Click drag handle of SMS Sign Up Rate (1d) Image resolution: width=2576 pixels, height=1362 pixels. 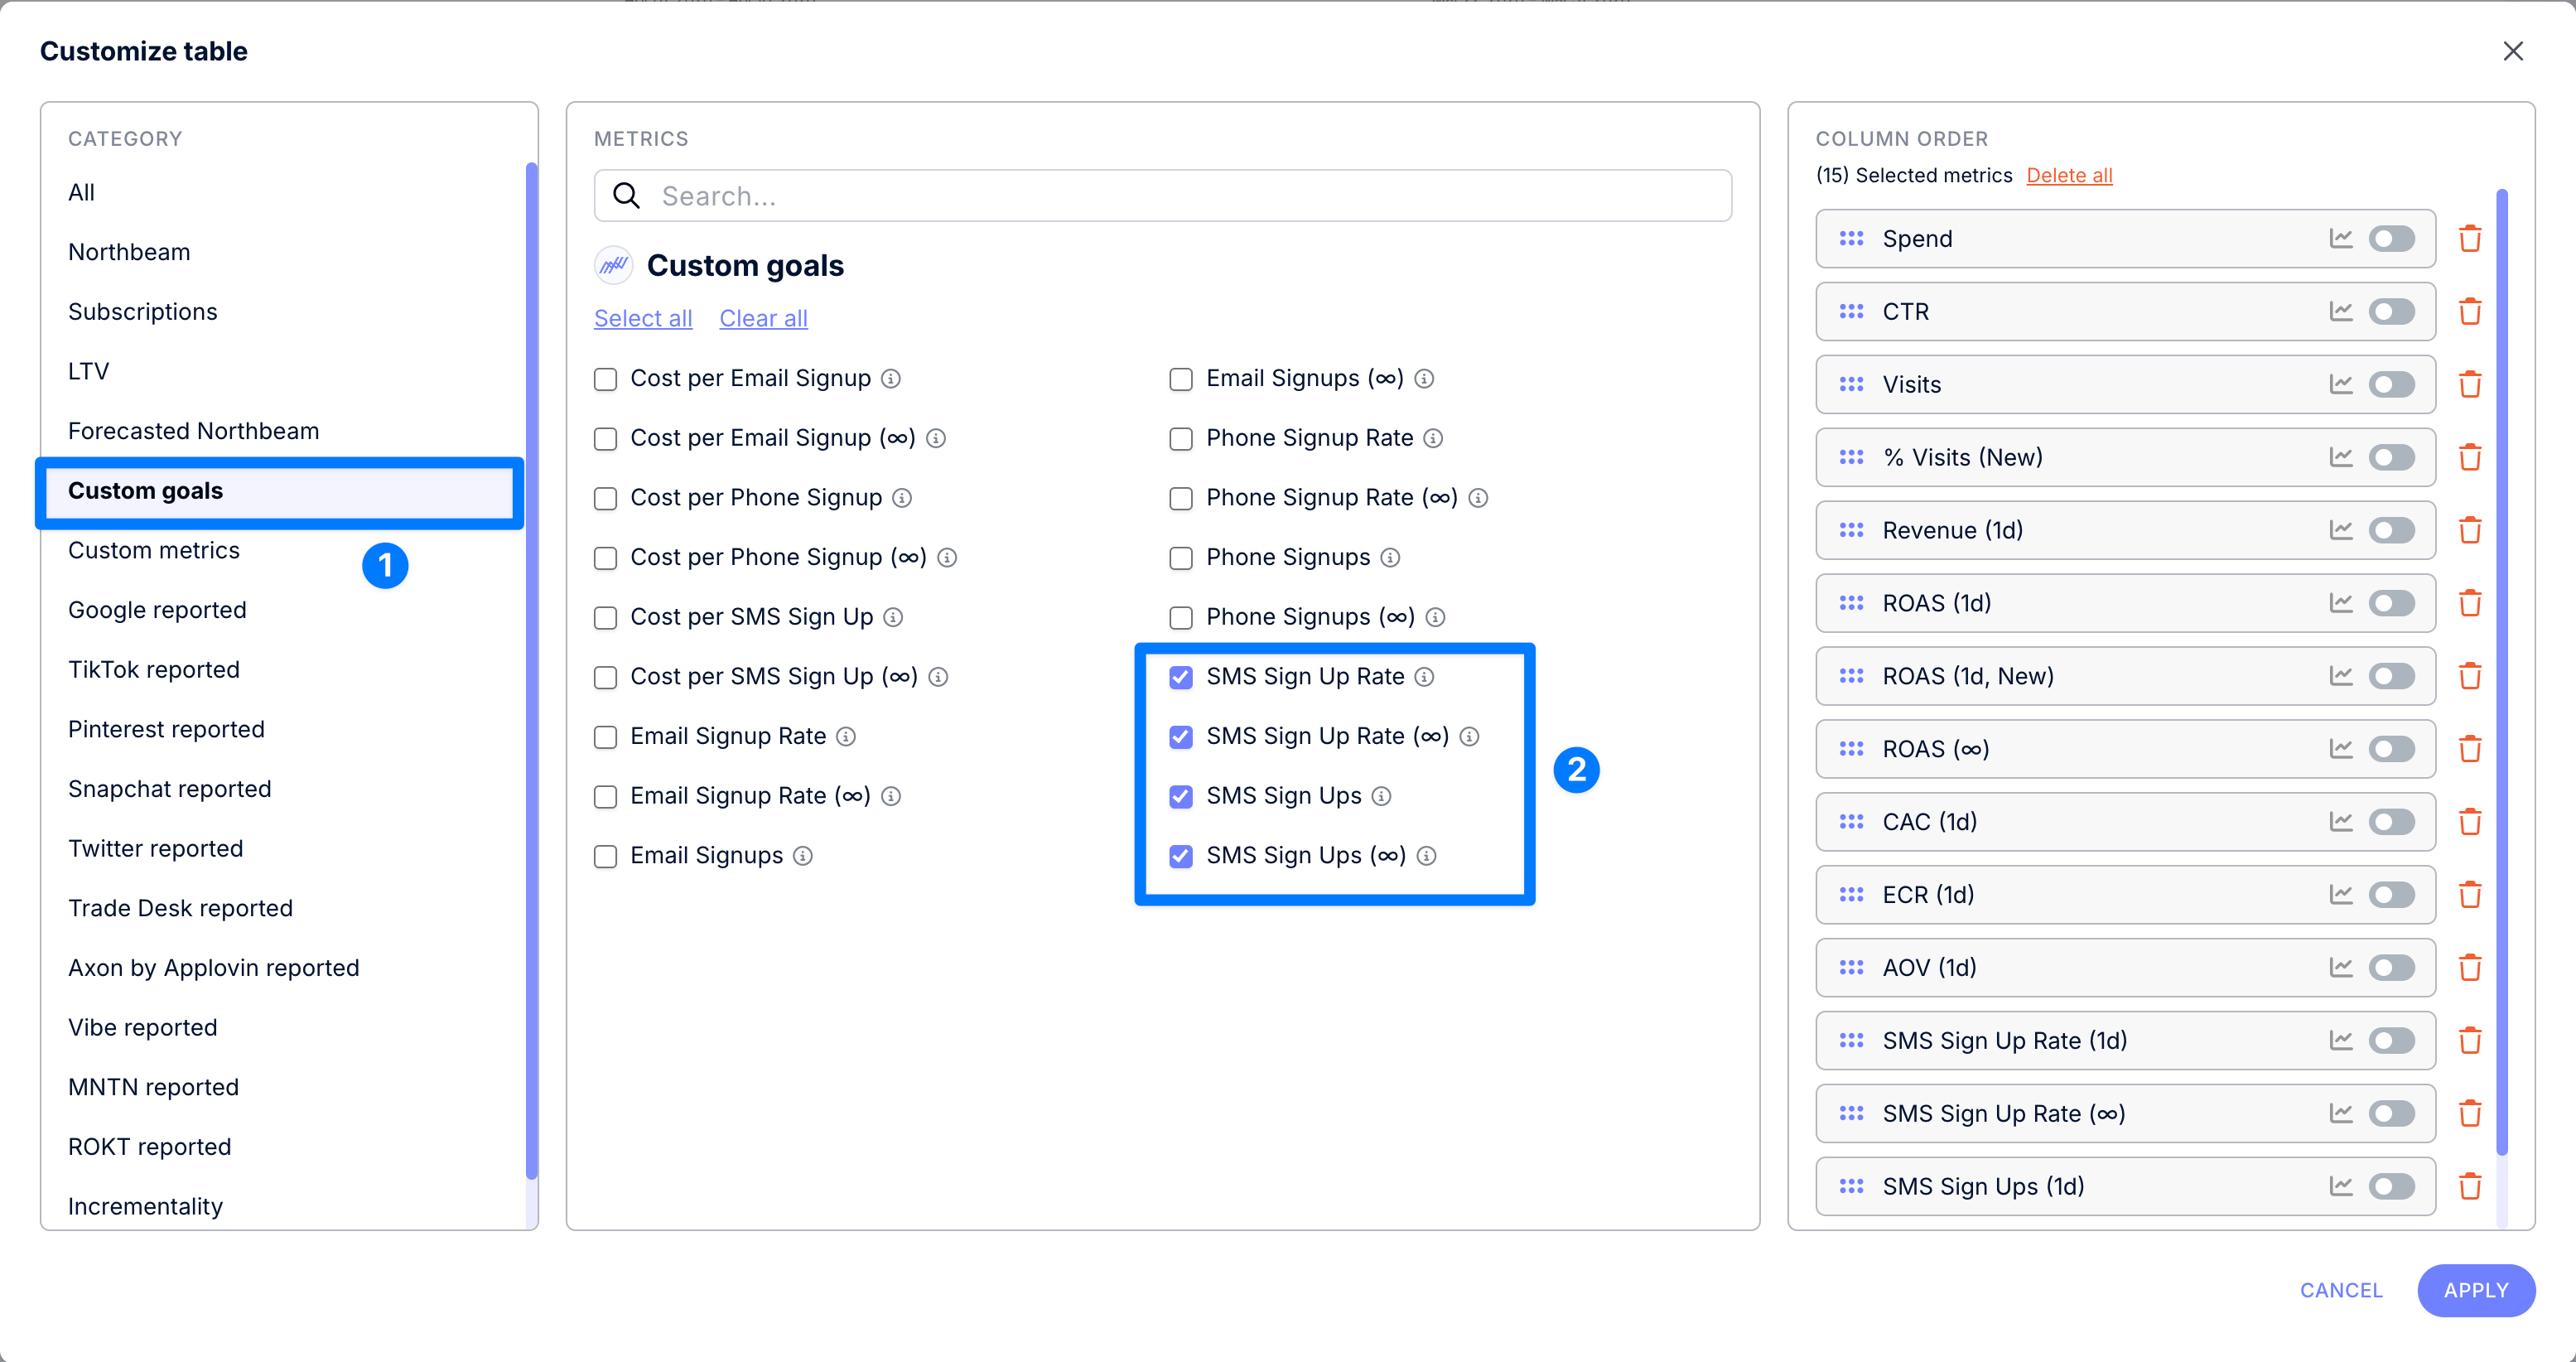[1851, 1041]
